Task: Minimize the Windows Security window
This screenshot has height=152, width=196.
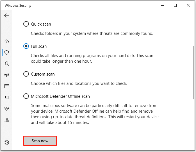Action: [162, 5]
